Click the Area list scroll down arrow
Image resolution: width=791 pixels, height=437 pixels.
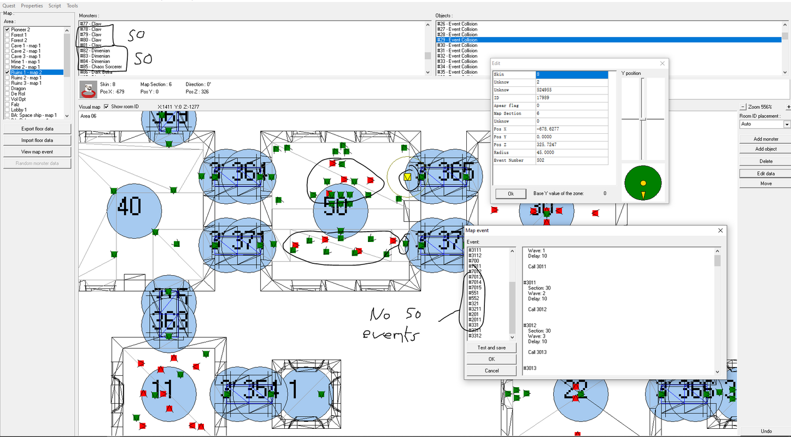[67, 115]
